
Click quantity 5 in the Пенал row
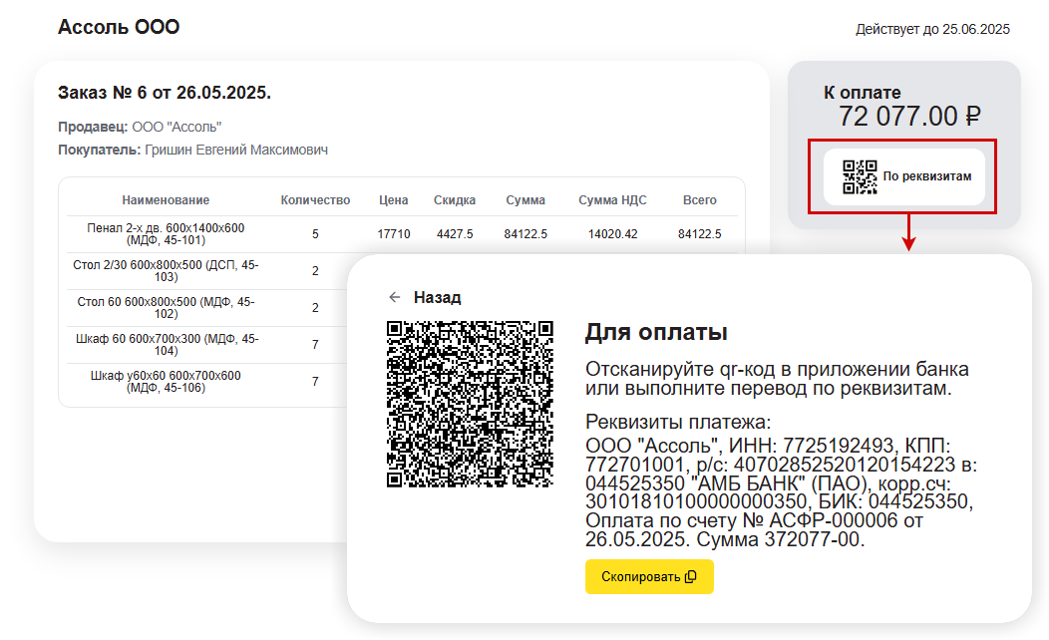(315, 234)
